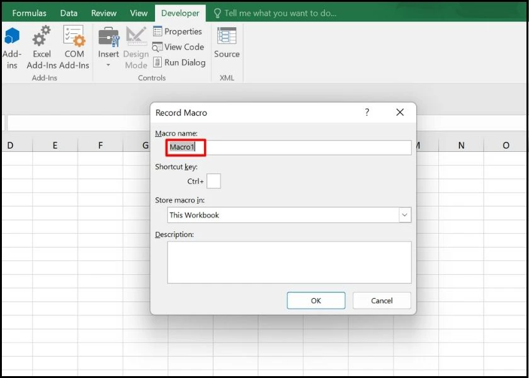Open the XML Source pane icon
The image size is (529, 378).
(227, 36)
